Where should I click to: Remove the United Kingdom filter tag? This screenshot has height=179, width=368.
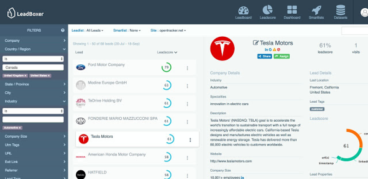click(26, 76)
